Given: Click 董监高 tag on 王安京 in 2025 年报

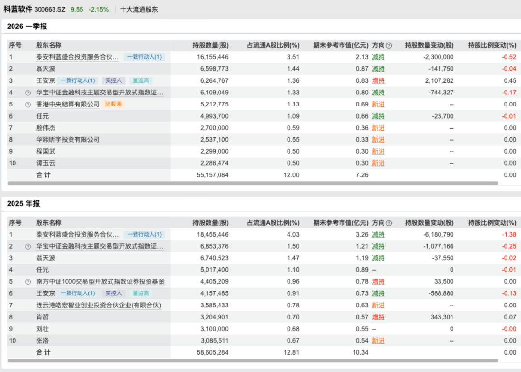Looking at the screenshot, I should (x=140, y=293).
